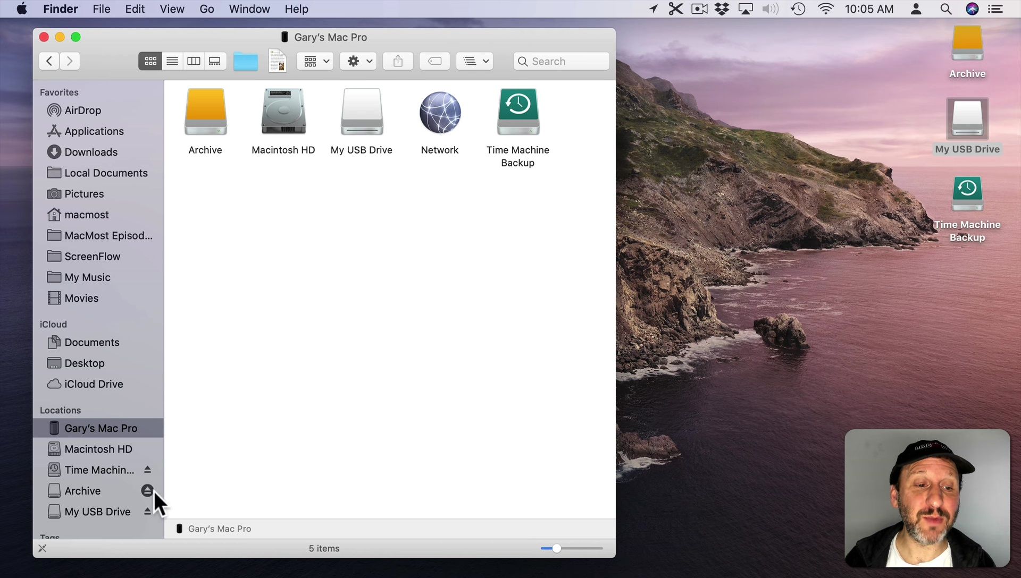Select Gary's Mac Pro in Locations

tap(98, 428)
